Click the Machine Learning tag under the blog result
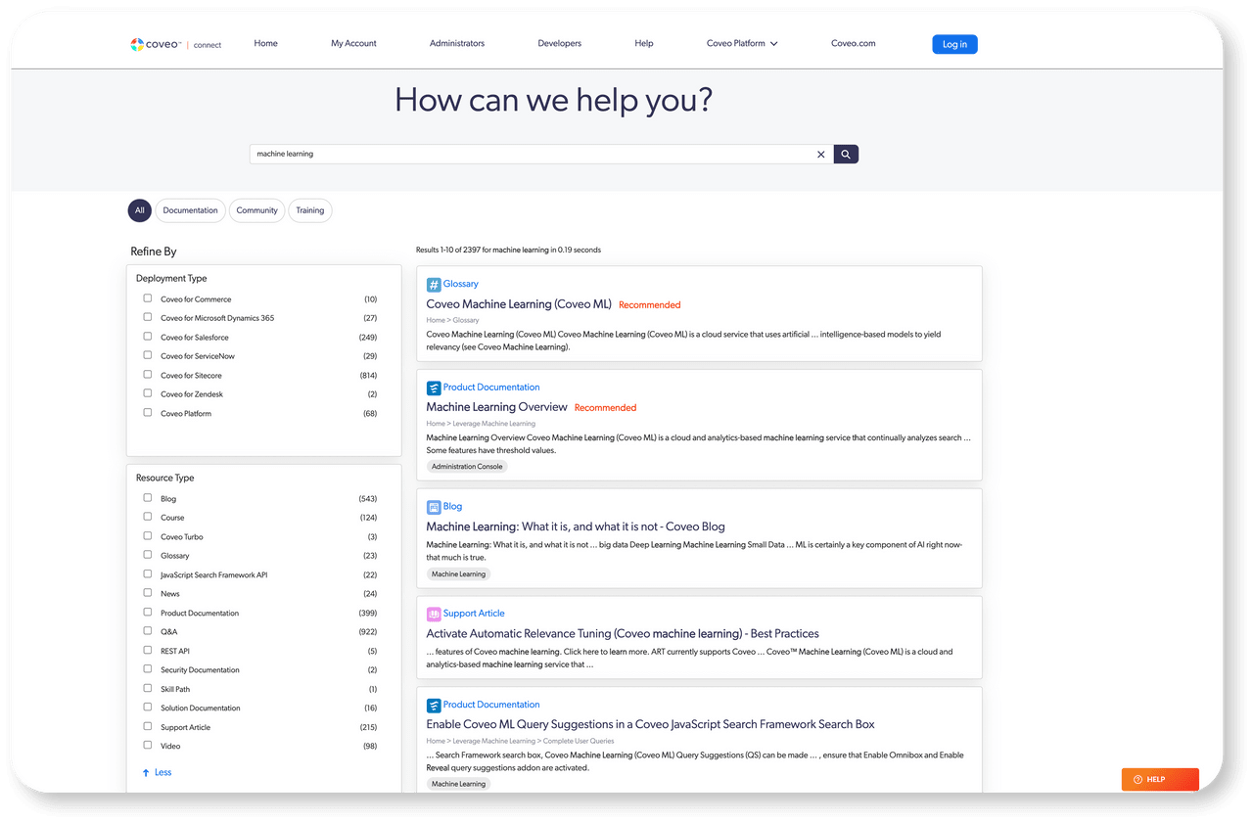The image size is (1253, 823). tap(457, 573)
